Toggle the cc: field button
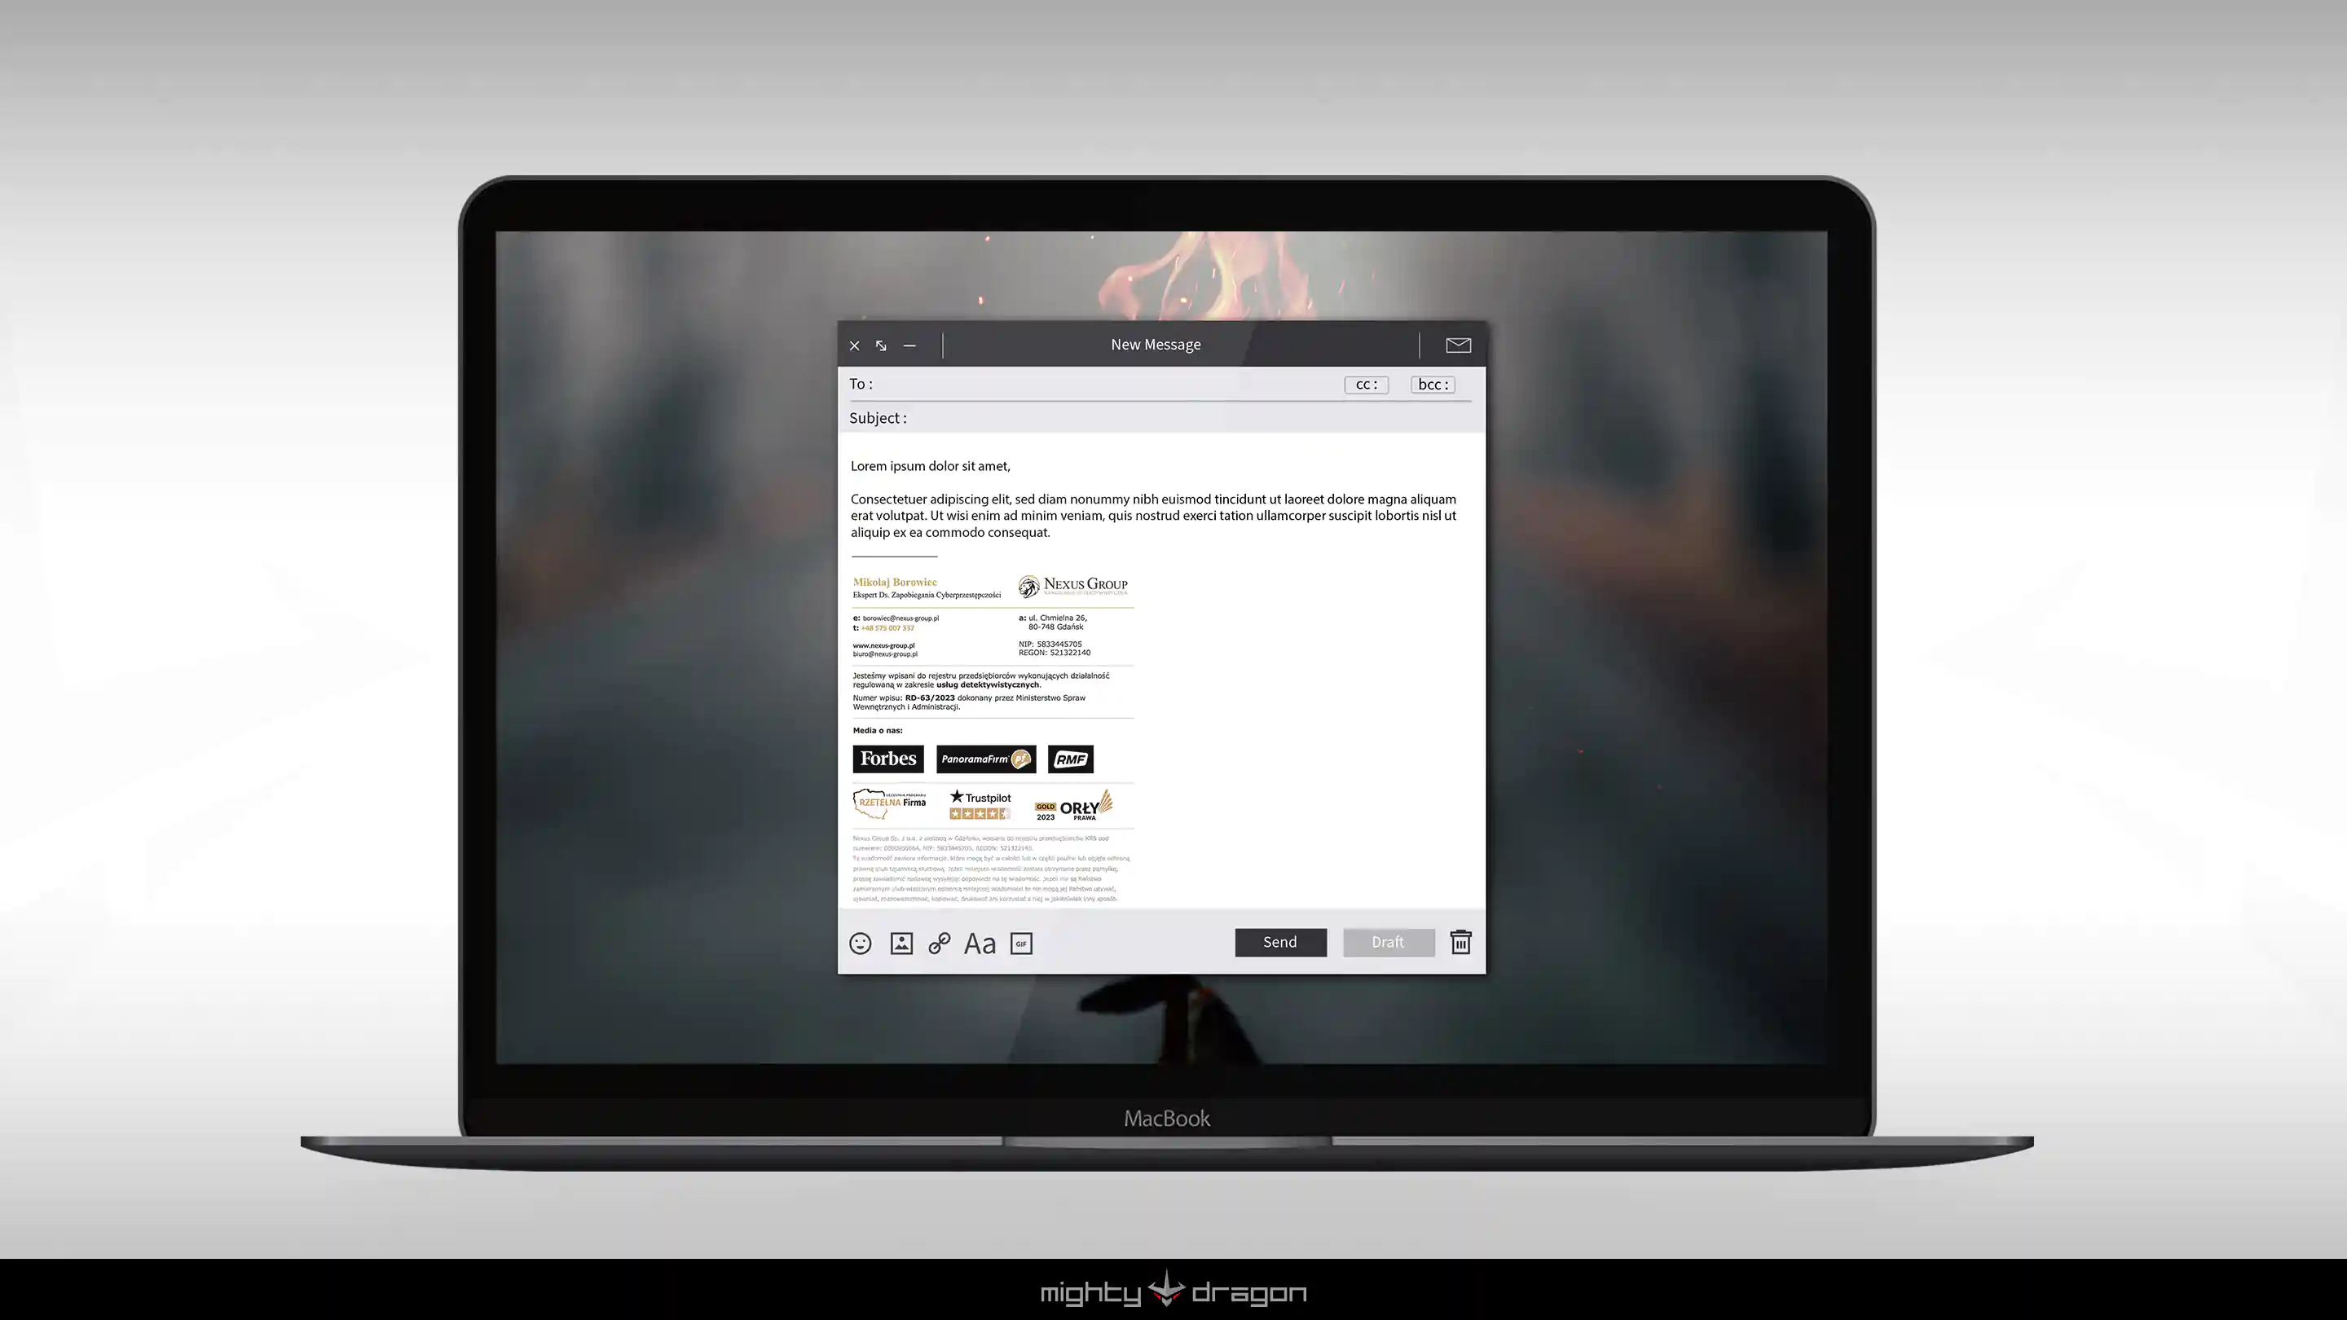Viewport: 2347px width, 1320px height. click(x=1366, y=385)
